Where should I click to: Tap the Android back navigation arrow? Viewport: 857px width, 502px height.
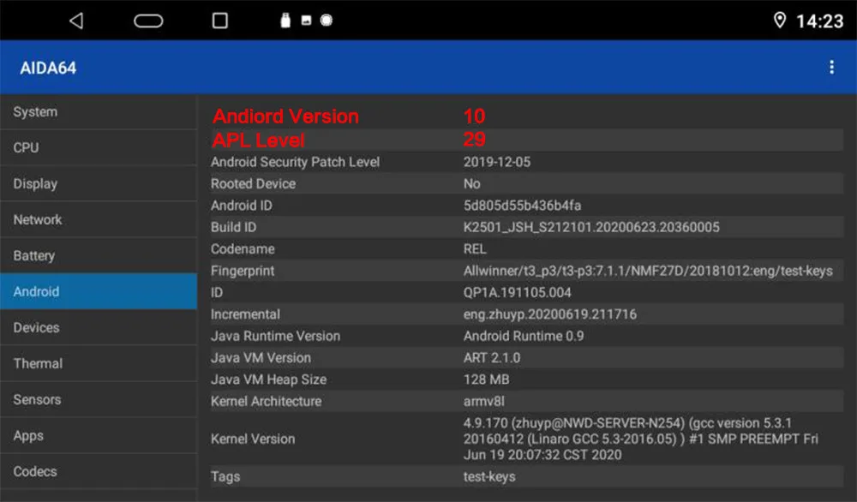[x=76, y=21]
